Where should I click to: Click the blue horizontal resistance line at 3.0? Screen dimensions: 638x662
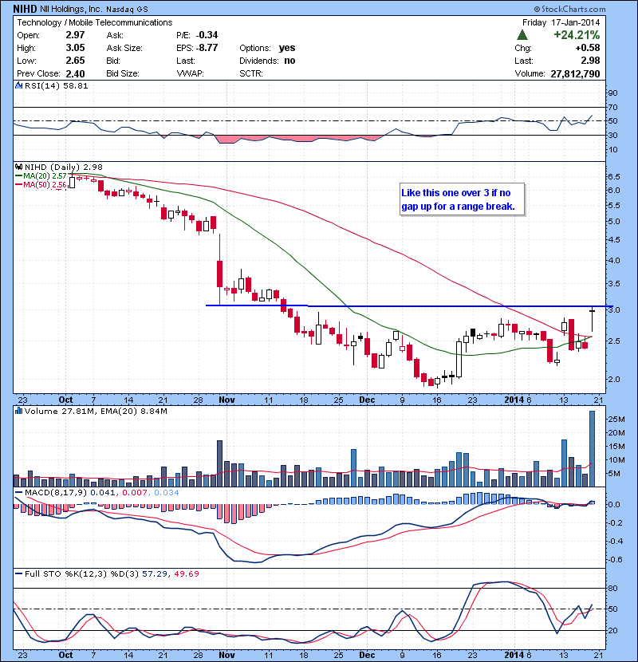(x=409, y=305)
